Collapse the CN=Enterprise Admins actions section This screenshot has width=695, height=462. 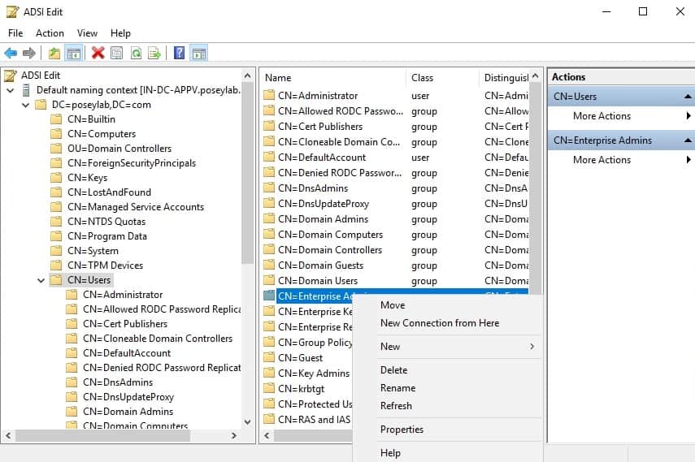[688, 140]
